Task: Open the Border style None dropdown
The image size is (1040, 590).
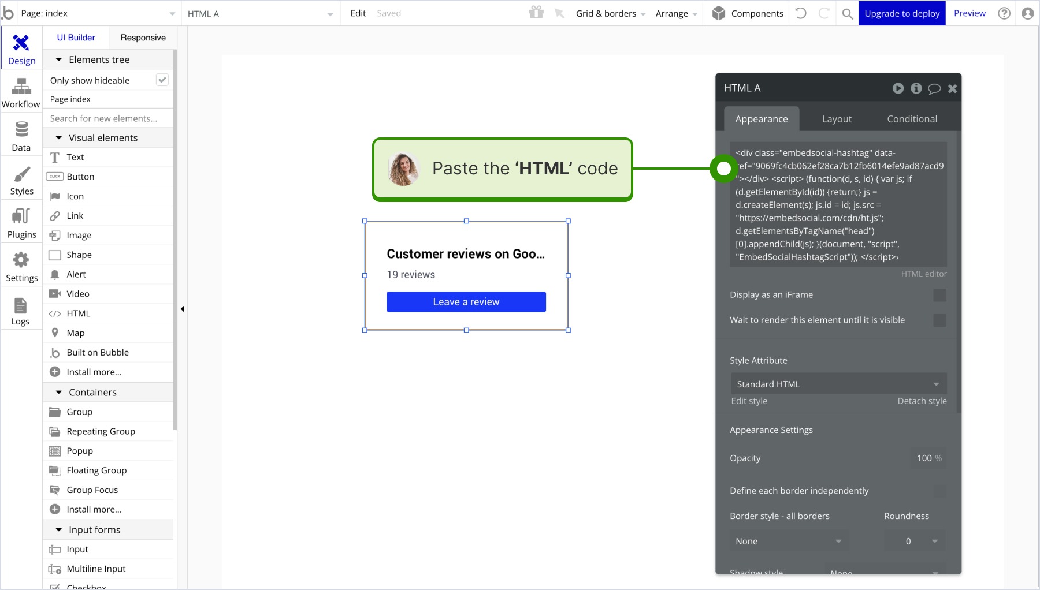Action: tap(789, 541)
